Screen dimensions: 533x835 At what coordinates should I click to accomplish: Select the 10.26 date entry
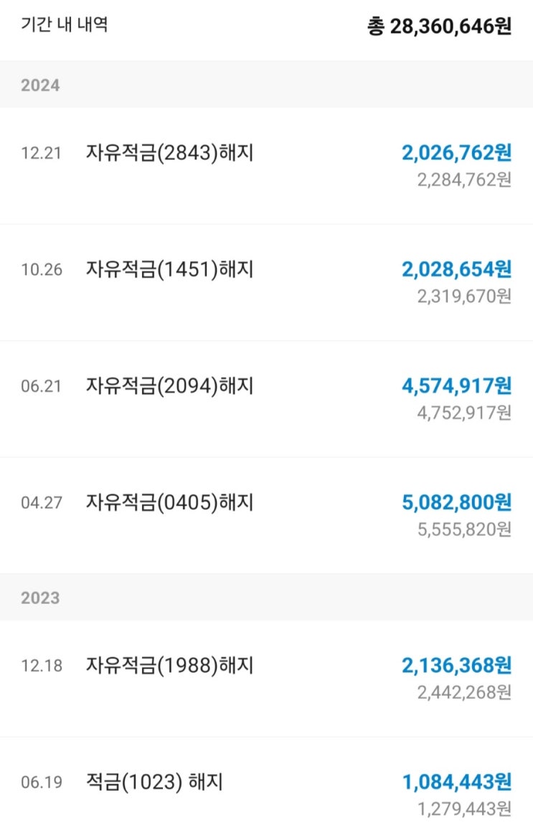(42, 270)
